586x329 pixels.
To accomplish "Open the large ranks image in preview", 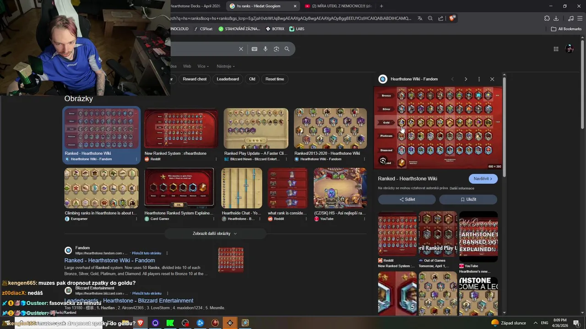I will coord(438,127).
